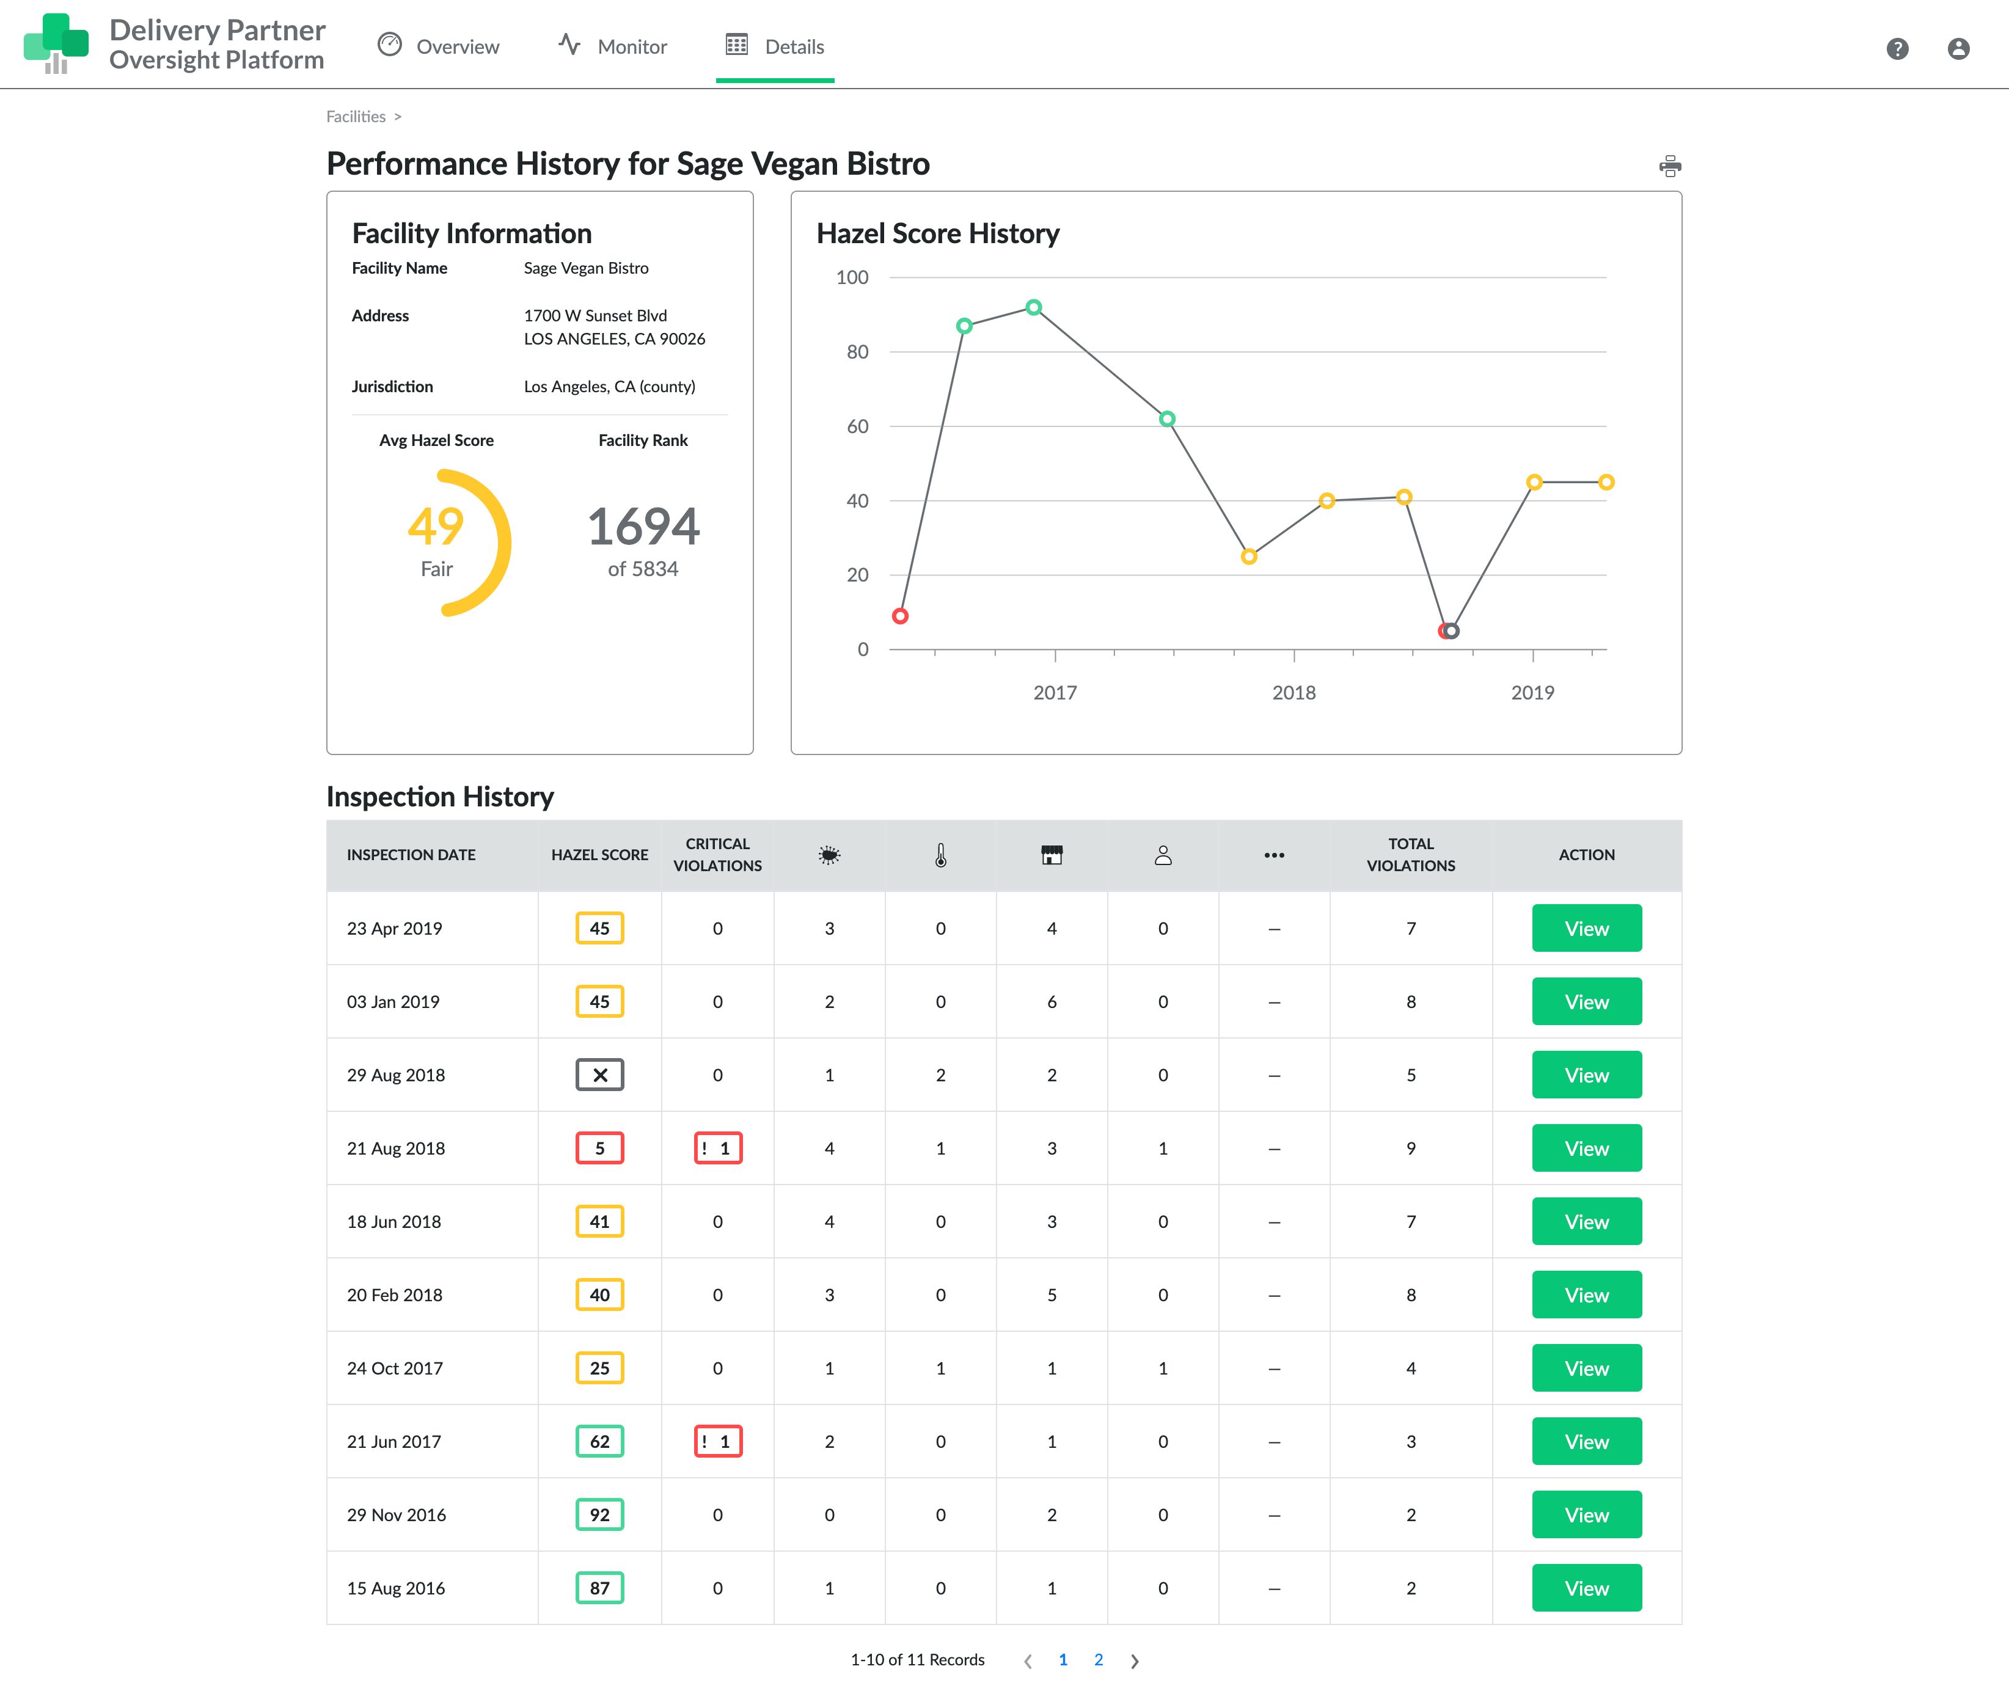2009x1702 pixels.
Task: Open the ellipsis column header icon
Action: click(1274, 855)
